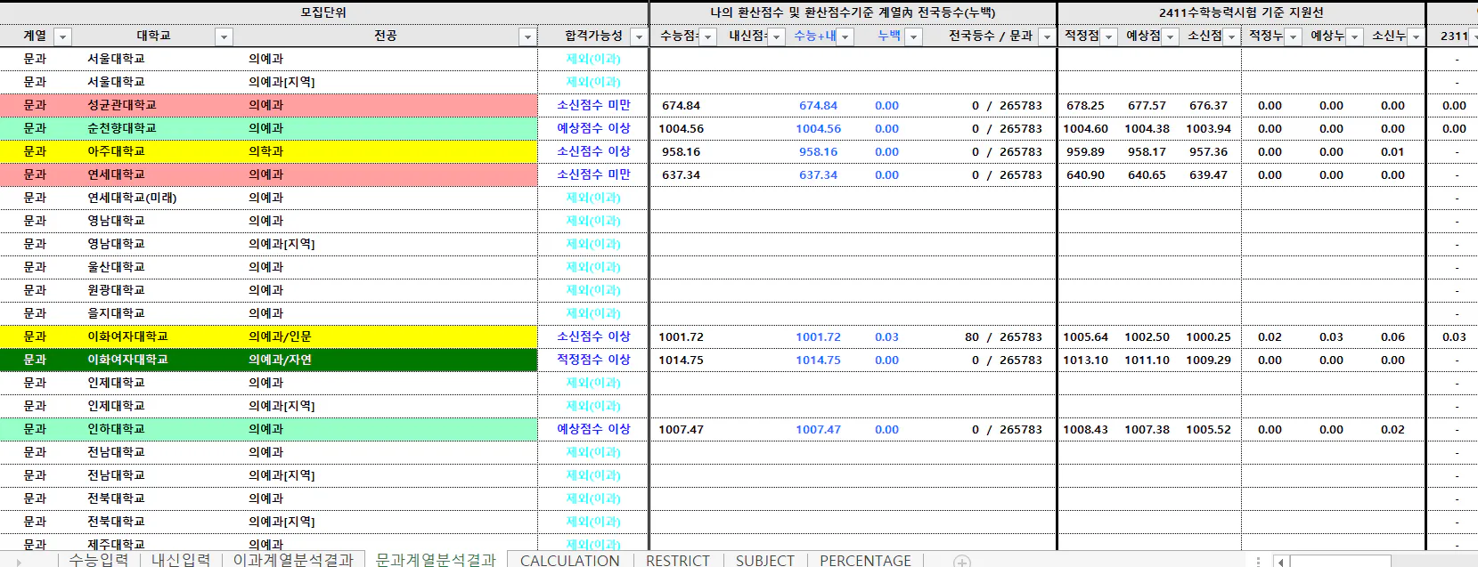Switch to the SUBJECT sheet tab
Viewport: 1478px width, 567px height.
pos(765,560)
